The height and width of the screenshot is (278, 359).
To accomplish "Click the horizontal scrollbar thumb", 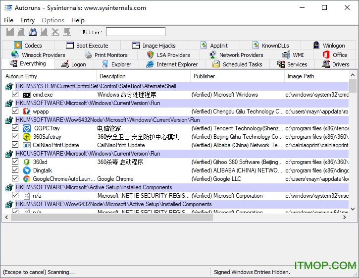I will pyautogui.click(x=112, y=217).
